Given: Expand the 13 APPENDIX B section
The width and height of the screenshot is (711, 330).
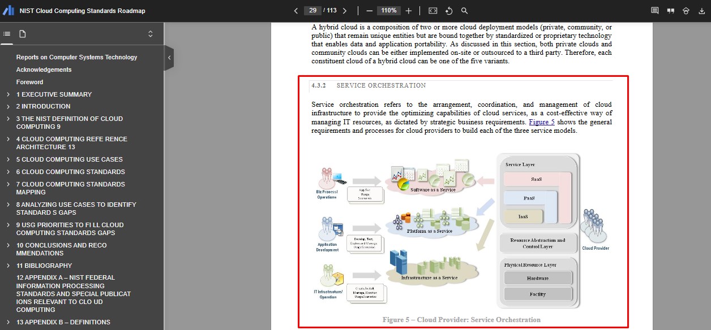Looking at the screenshot, I should [8, 322].
